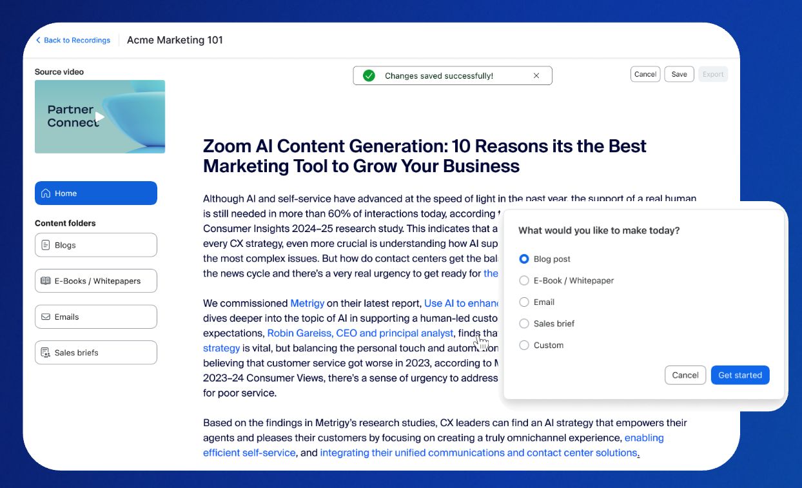Open the E-Books / Whitepapers folder
Viewport: 802px width, 488px height.
coord(96,281)
